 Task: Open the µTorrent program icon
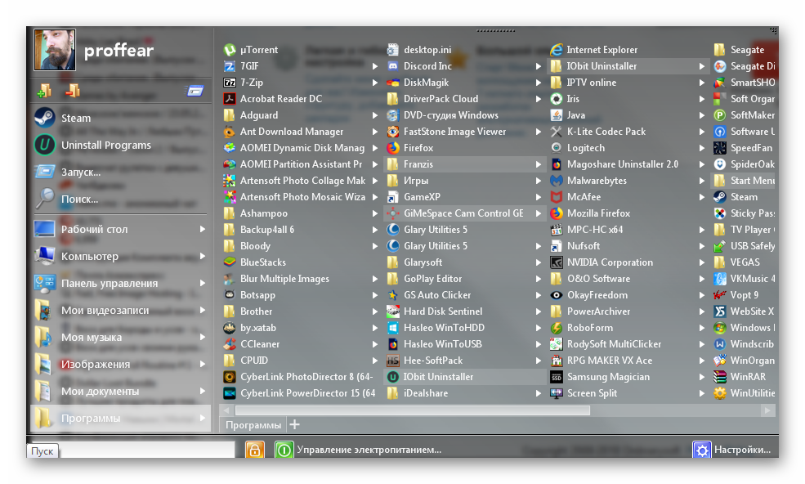click(230, 50)
